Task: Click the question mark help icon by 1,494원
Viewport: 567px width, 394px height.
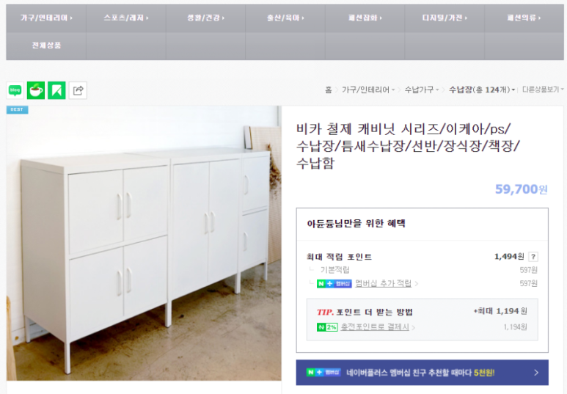Action: 533,257
